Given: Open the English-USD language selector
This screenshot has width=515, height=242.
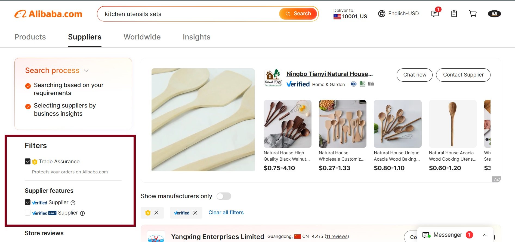Looking at the screenshot, I should pos(399,14).
